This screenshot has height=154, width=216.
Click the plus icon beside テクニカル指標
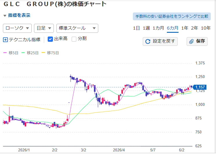pos(5,40)
